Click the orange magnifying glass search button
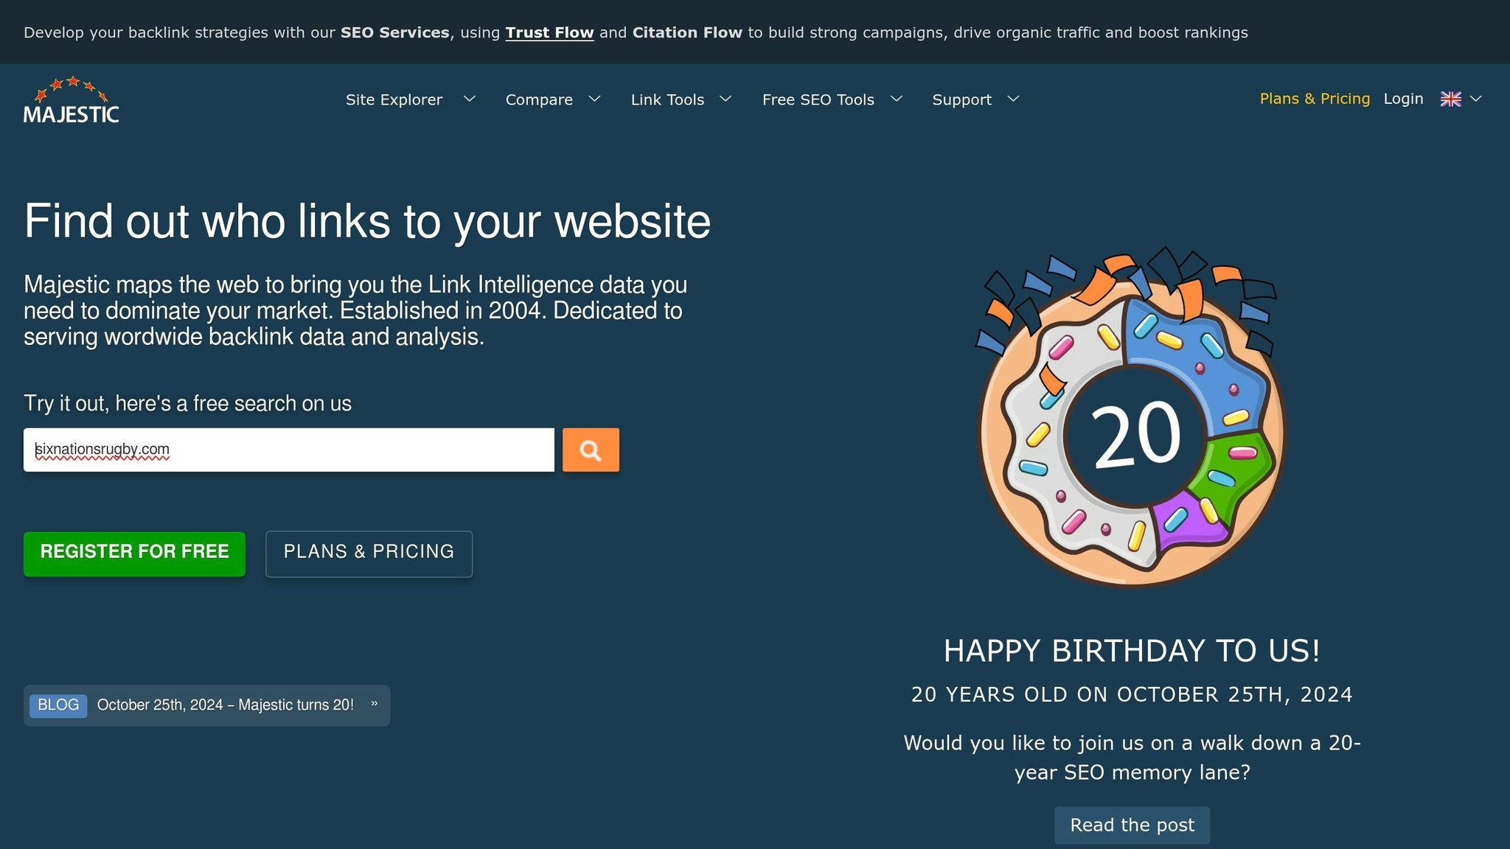The image size is (1510, 849). click(x=591, y=450)
